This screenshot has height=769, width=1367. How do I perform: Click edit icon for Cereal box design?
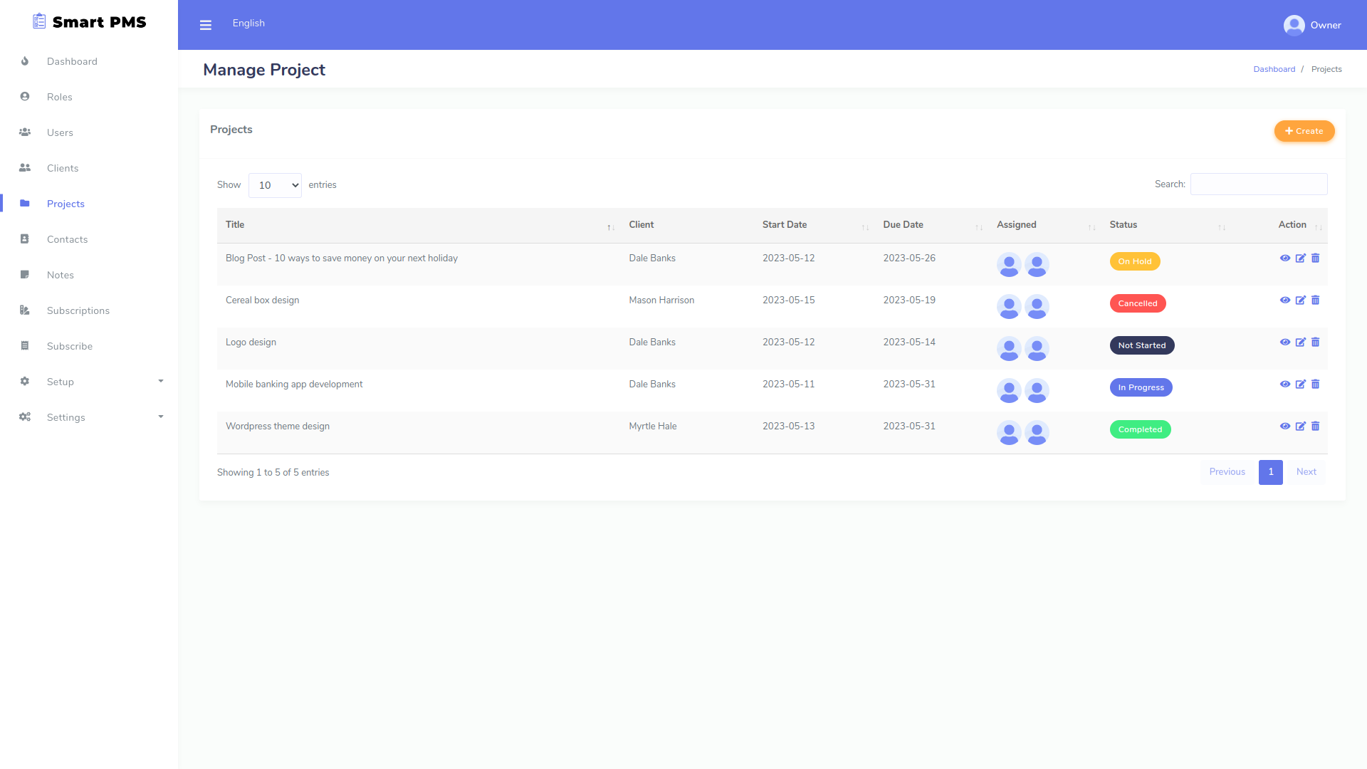point(1300,300)
